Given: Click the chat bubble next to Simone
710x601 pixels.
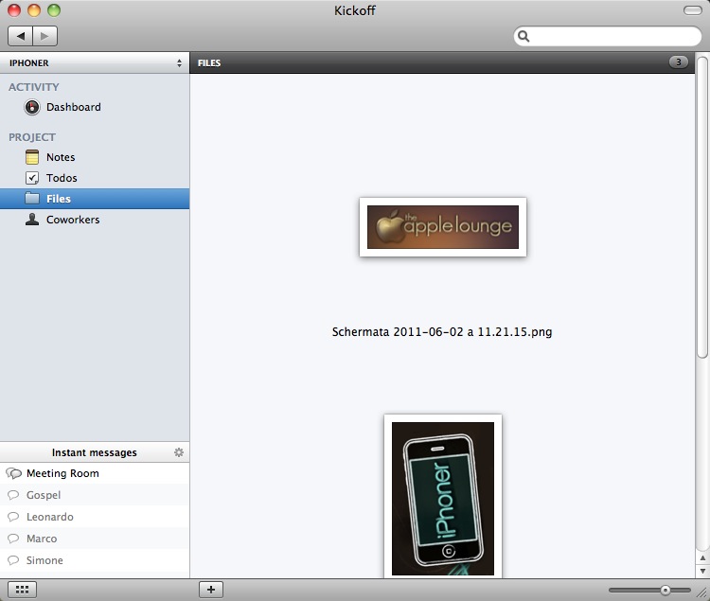Looking at the screenshot, I should (13, 559).
